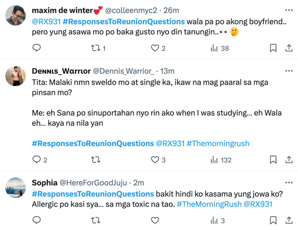The width and height of the screenshot is (298, 230).
Task: Open @RX931 mention in Sophia's tweet
Action: click(258, 204)
